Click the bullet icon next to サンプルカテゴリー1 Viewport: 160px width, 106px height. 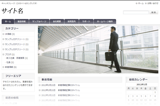tap(3, 39)
